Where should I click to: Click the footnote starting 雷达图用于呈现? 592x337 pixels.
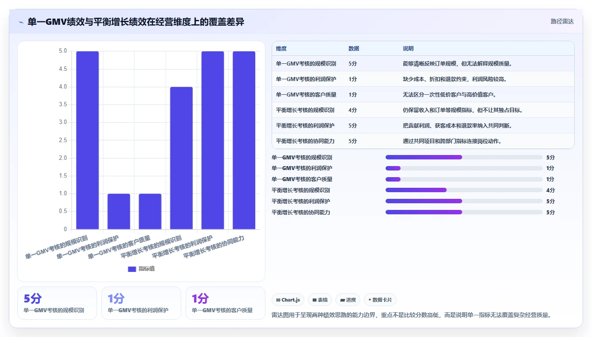tap(411, 315)
